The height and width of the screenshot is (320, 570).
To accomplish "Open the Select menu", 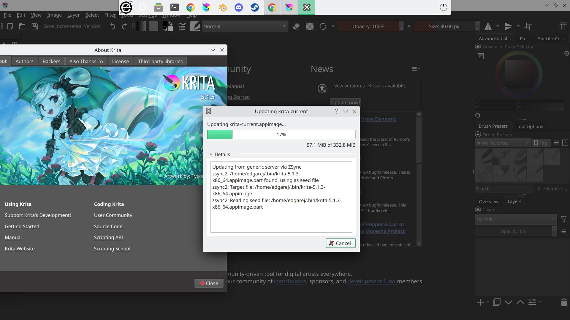I will (x=92, y=15).
